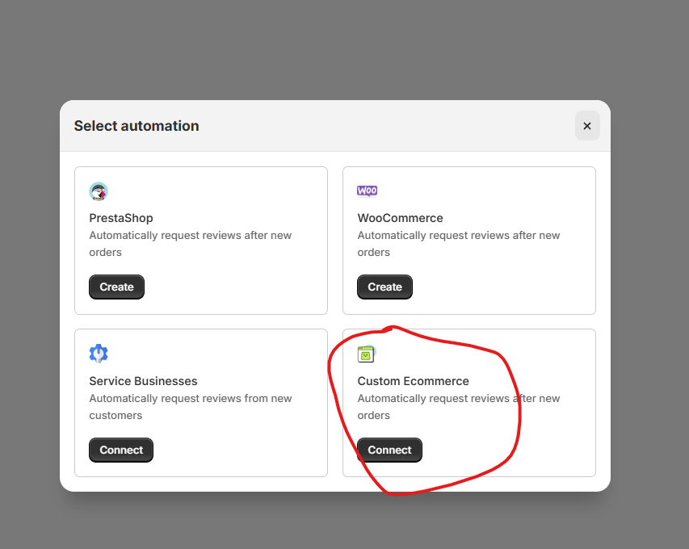Click the green Custom Ecommerce storefront icon
Image resolution: width=689 pixels, height=549 pixels.
click(x=367, y=354)
